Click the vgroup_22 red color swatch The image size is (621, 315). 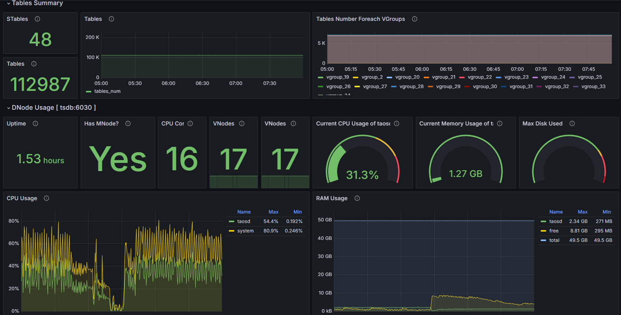coord(462,77)
